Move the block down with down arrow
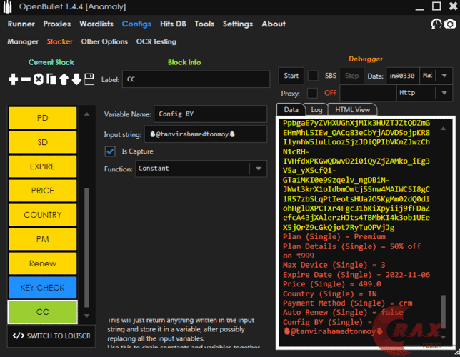460x357 pixels. pos(76,79)
